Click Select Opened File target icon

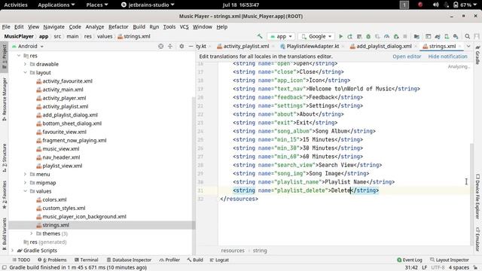[x=160, y=46]
